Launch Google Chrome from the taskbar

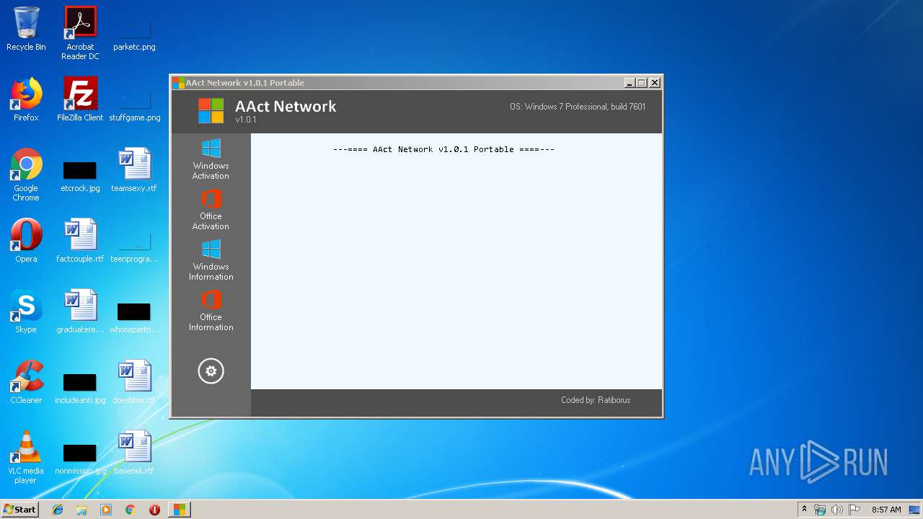[131, 510]
